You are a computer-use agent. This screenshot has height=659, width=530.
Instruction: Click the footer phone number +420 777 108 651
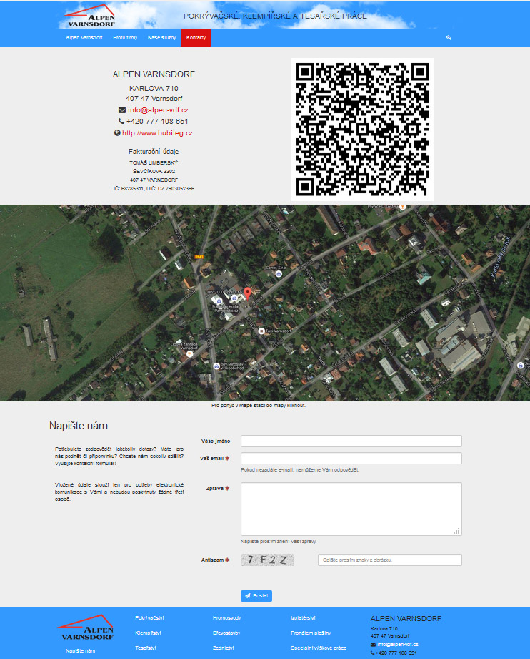396,653
